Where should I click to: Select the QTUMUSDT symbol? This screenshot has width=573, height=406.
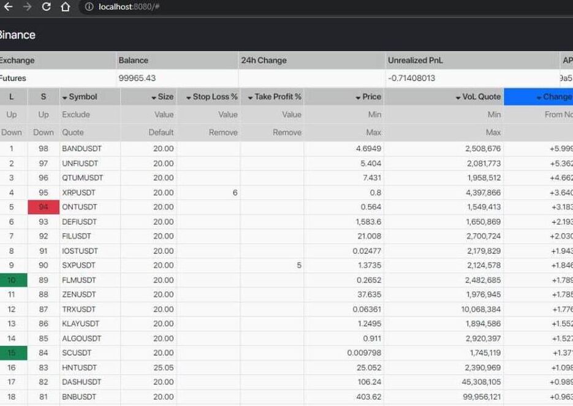coord(83,178)
